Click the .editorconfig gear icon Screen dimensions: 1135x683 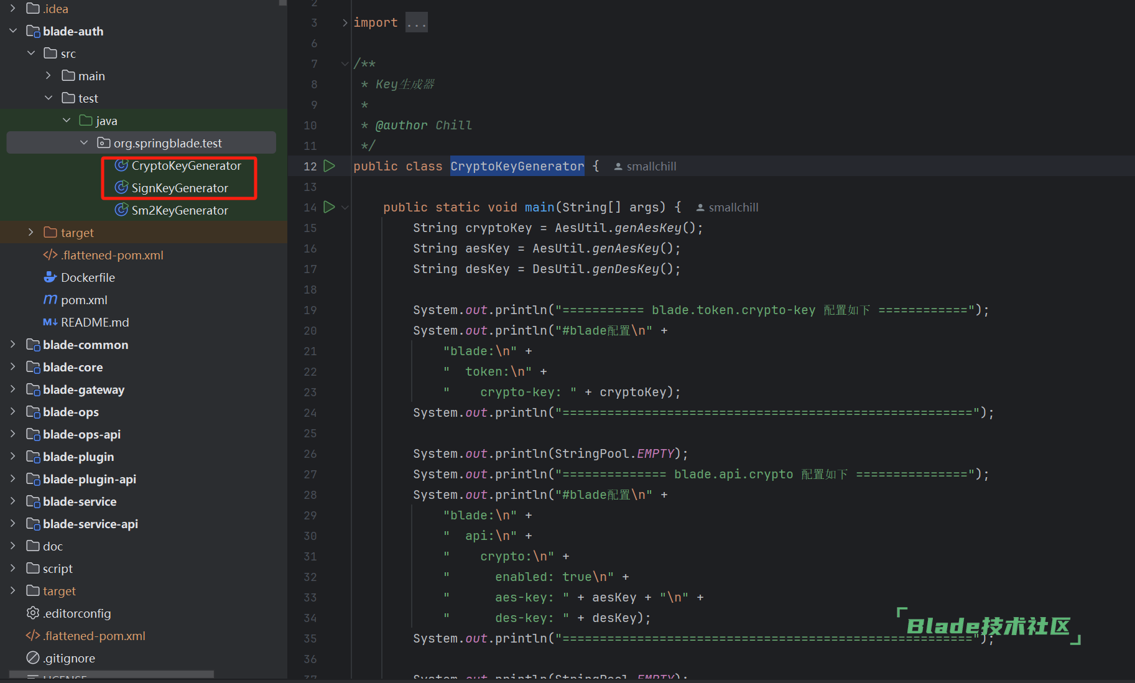tap(33, 613)
